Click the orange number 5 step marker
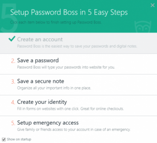The image size is (157, 143). tap(13, 123)
